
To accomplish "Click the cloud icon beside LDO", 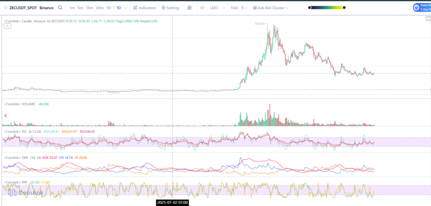I will (202, 8).
